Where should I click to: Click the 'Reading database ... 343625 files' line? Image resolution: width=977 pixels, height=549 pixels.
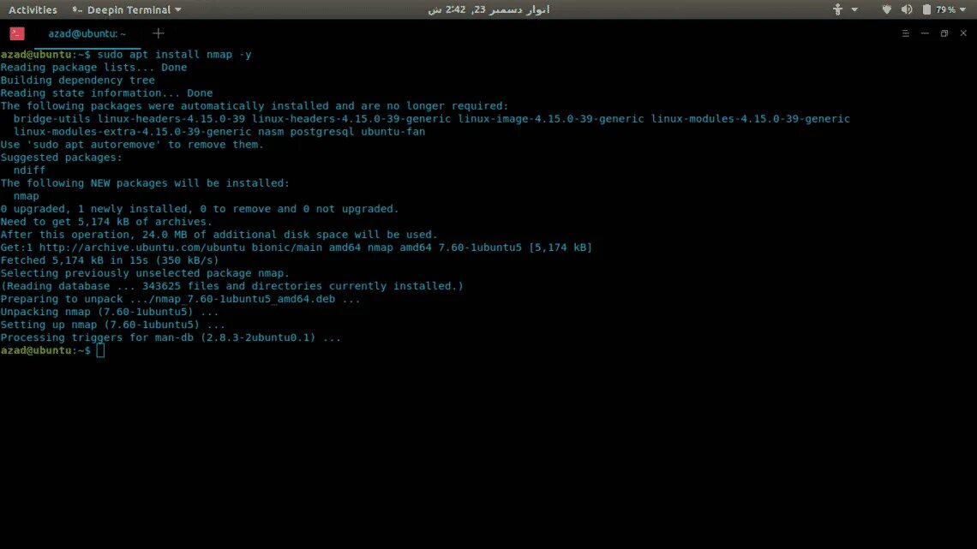coord(231,286)
